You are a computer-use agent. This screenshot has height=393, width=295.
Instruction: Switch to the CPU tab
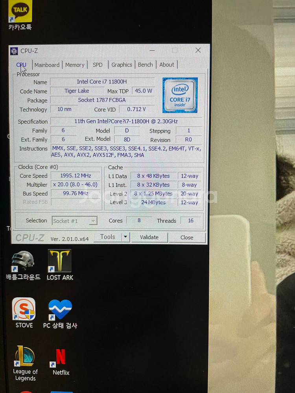pos(21,65)
